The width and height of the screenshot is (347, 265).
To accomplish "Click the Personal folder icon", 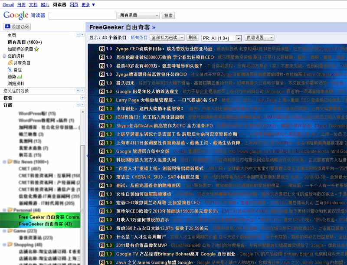I will pos(10,209).
